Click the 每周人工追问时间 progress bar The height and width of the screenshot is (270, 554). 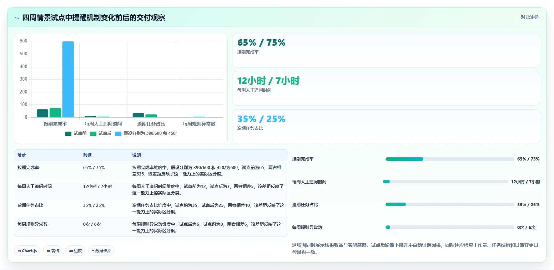[x=445, y=182]
